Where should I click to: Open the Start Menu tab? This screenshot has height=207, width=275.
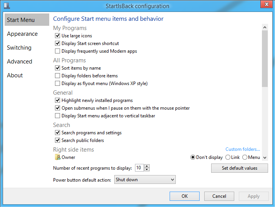coord(27,20)
